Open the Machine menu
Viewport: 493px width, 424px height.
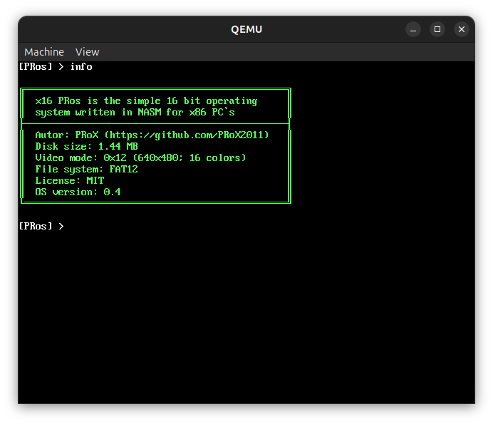[x=44, y=52]
